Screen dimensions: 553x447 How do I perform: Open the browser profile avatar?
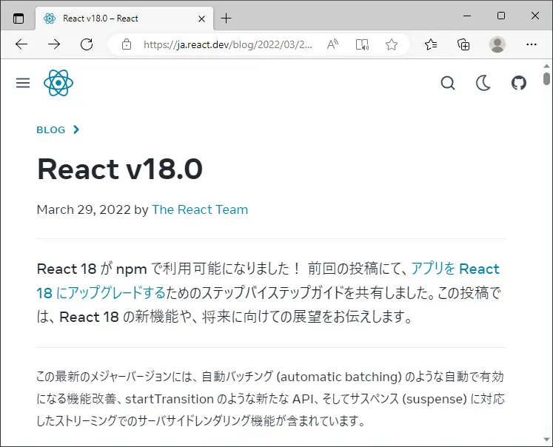(x=497, y=44)
